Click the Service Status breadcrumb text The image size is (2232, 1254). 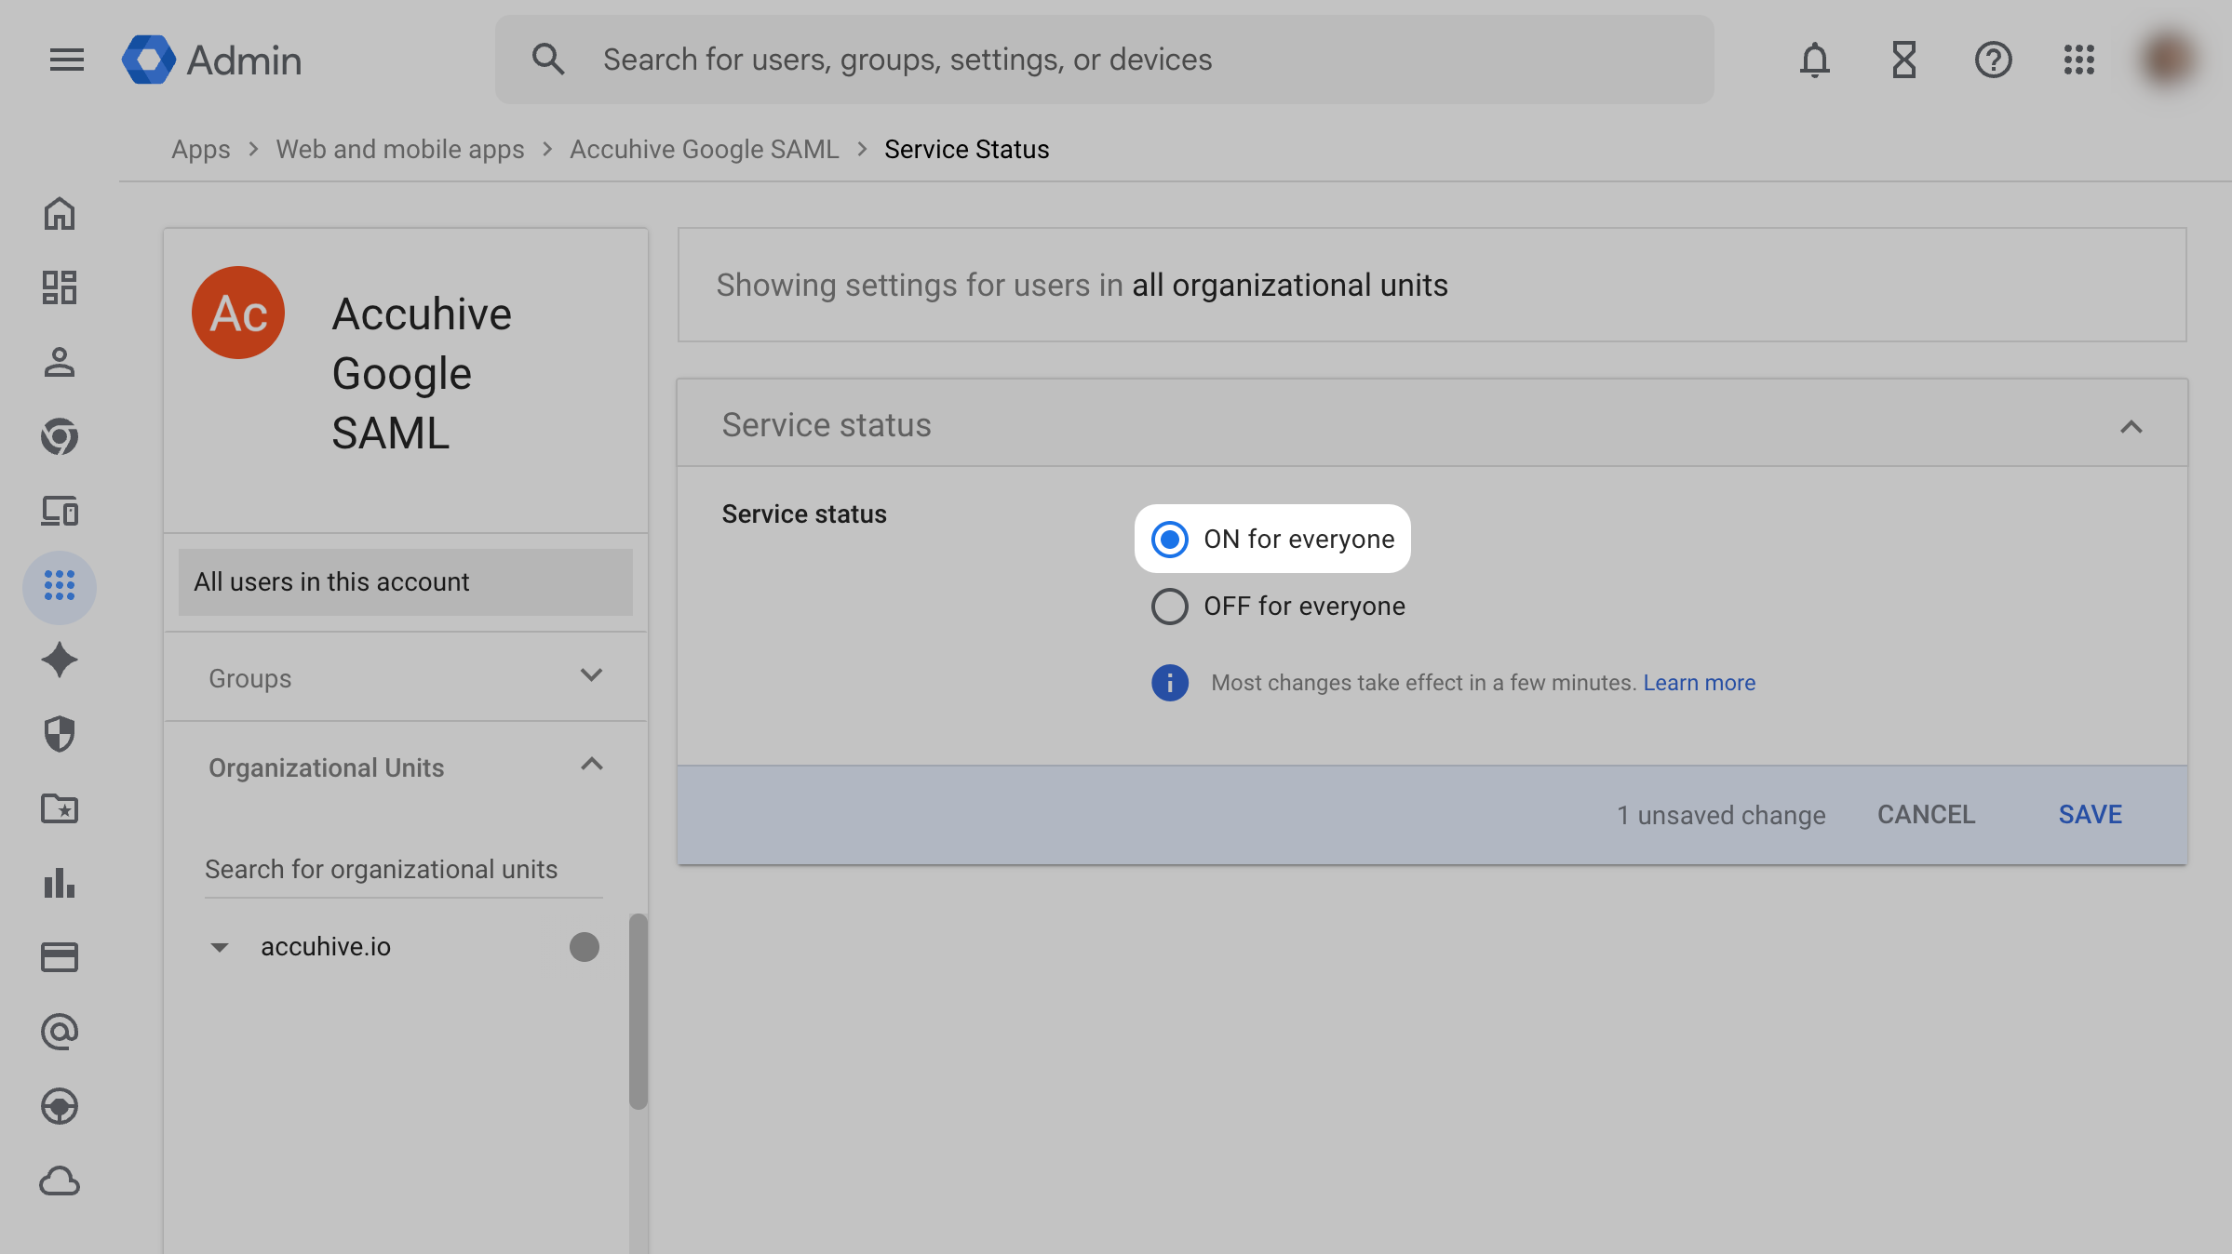[966, 149]
